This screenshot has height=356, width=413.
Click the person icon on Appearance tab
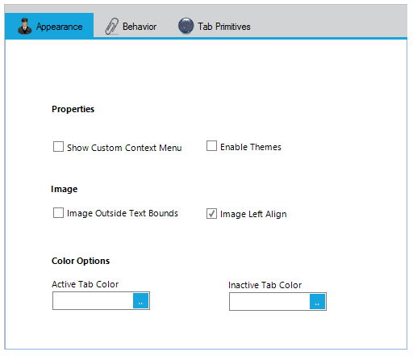(24, 26)
